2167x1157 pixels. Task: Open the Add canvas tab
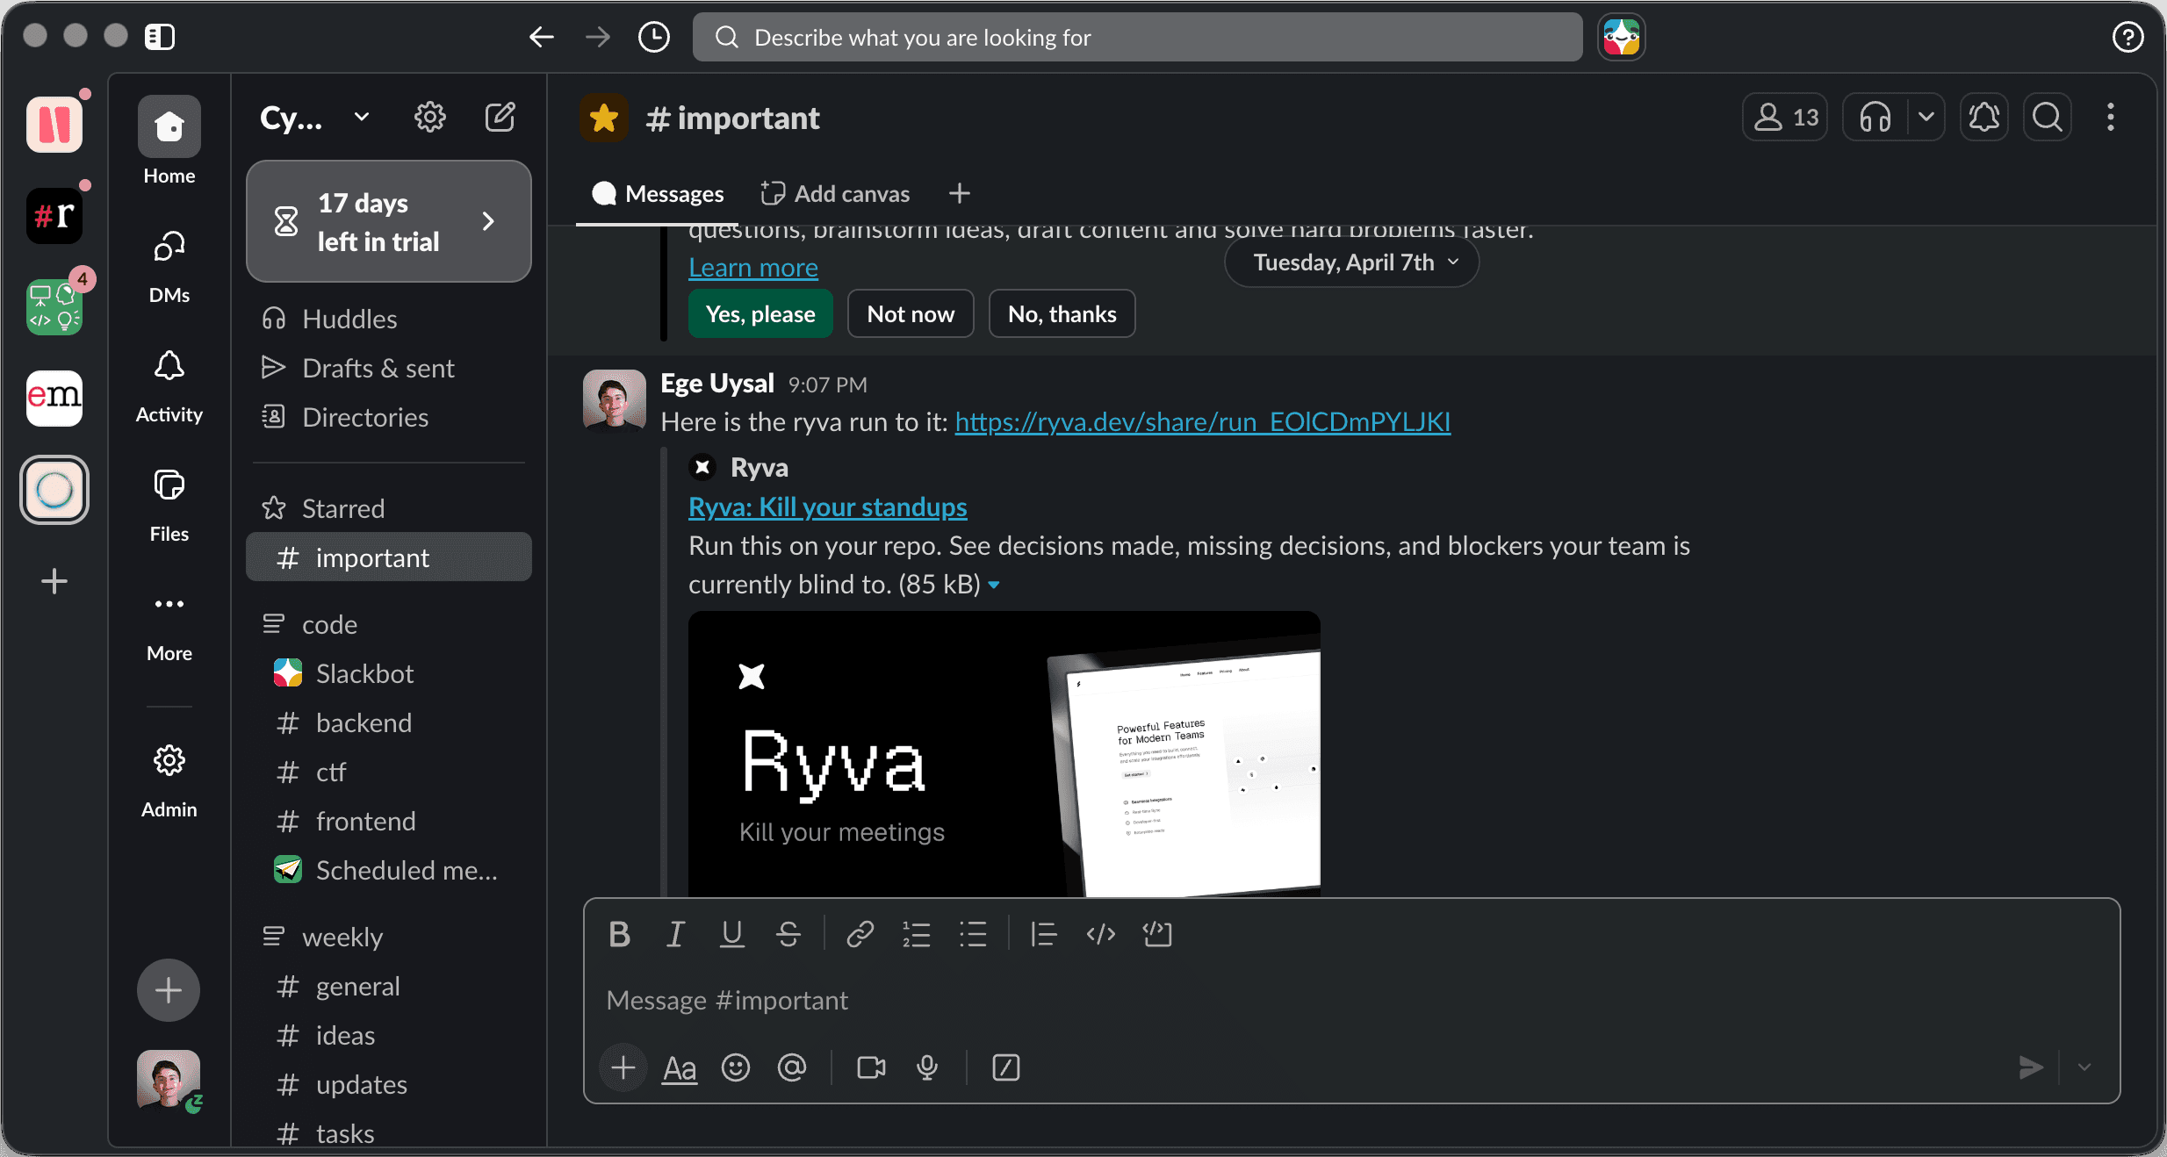pyautogui.click(x=835, y=193)
